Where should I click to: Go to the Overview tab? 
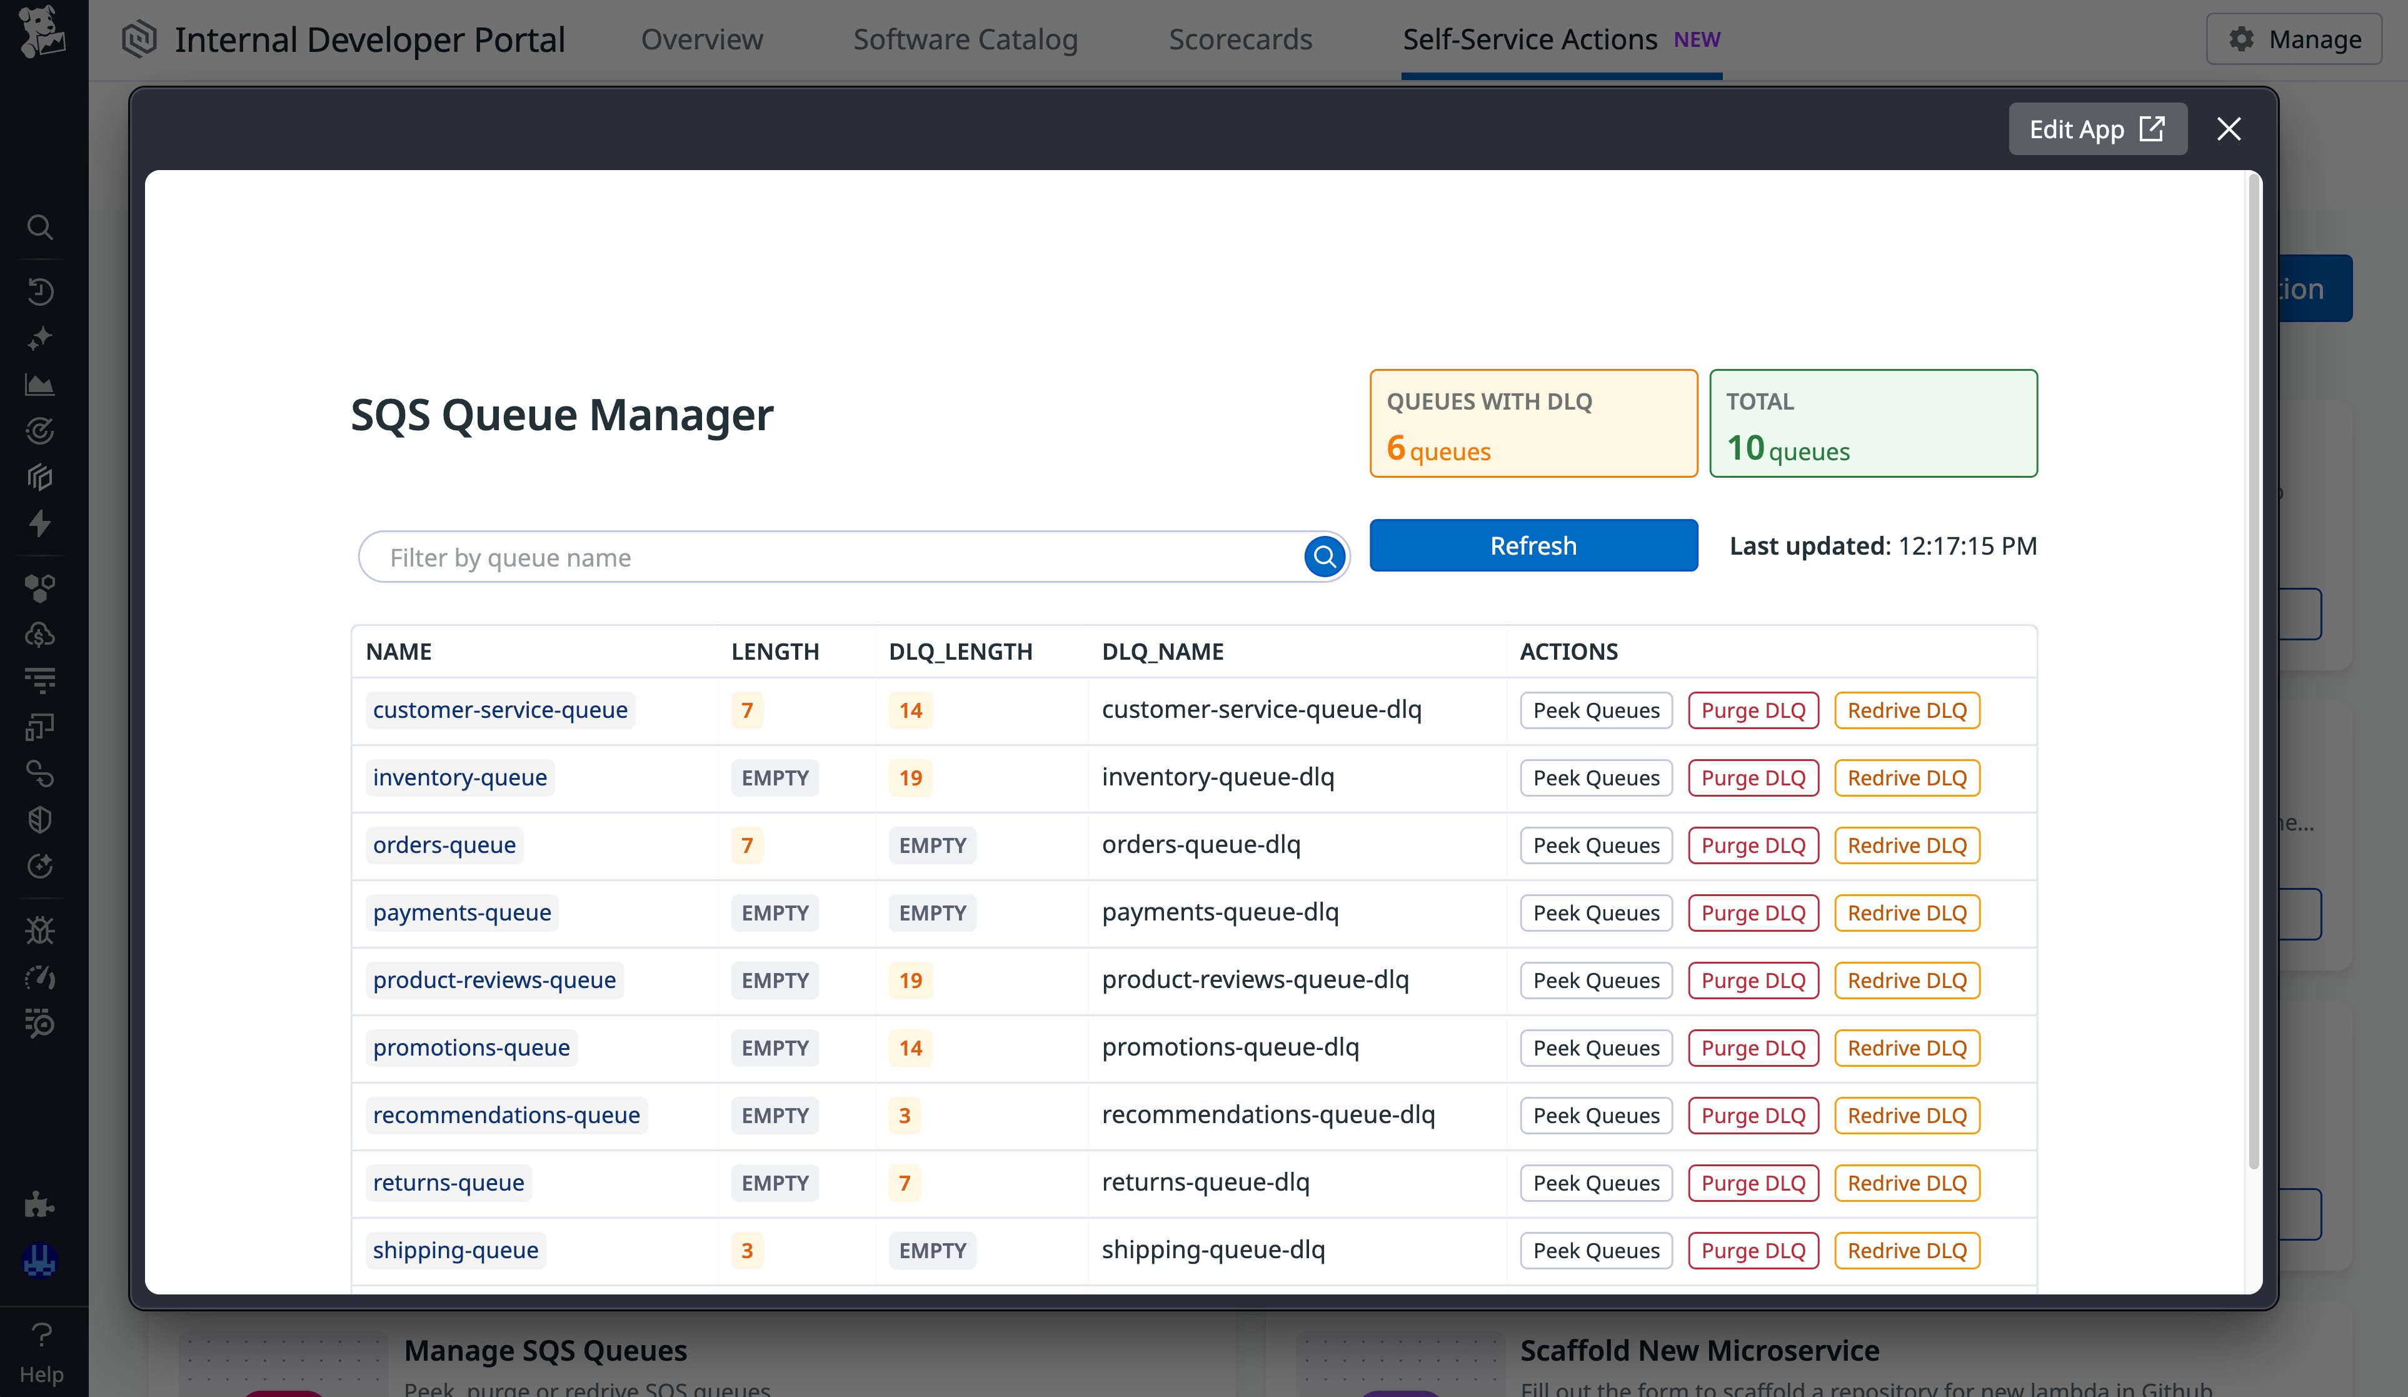pos(701,40)
